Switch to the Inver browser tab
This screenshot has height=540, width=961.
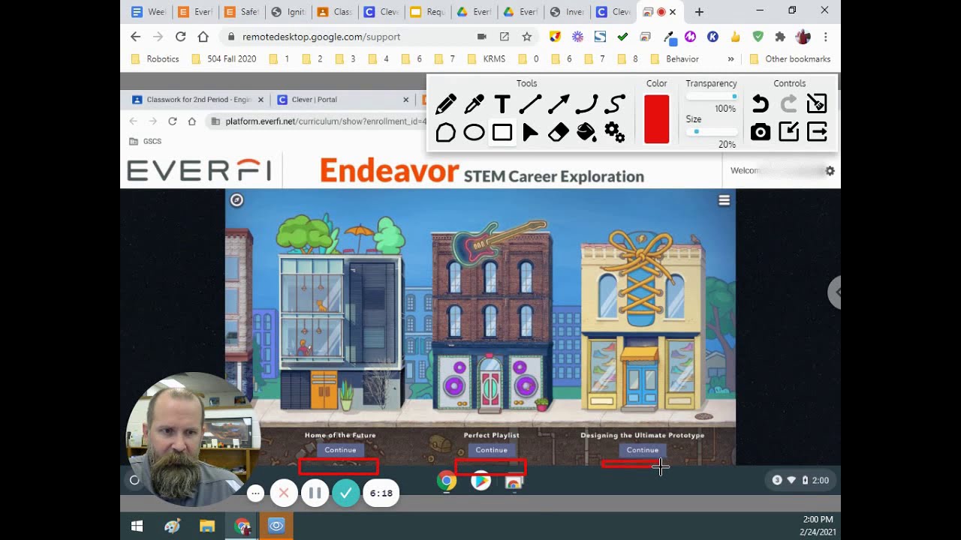click(567, 11)
